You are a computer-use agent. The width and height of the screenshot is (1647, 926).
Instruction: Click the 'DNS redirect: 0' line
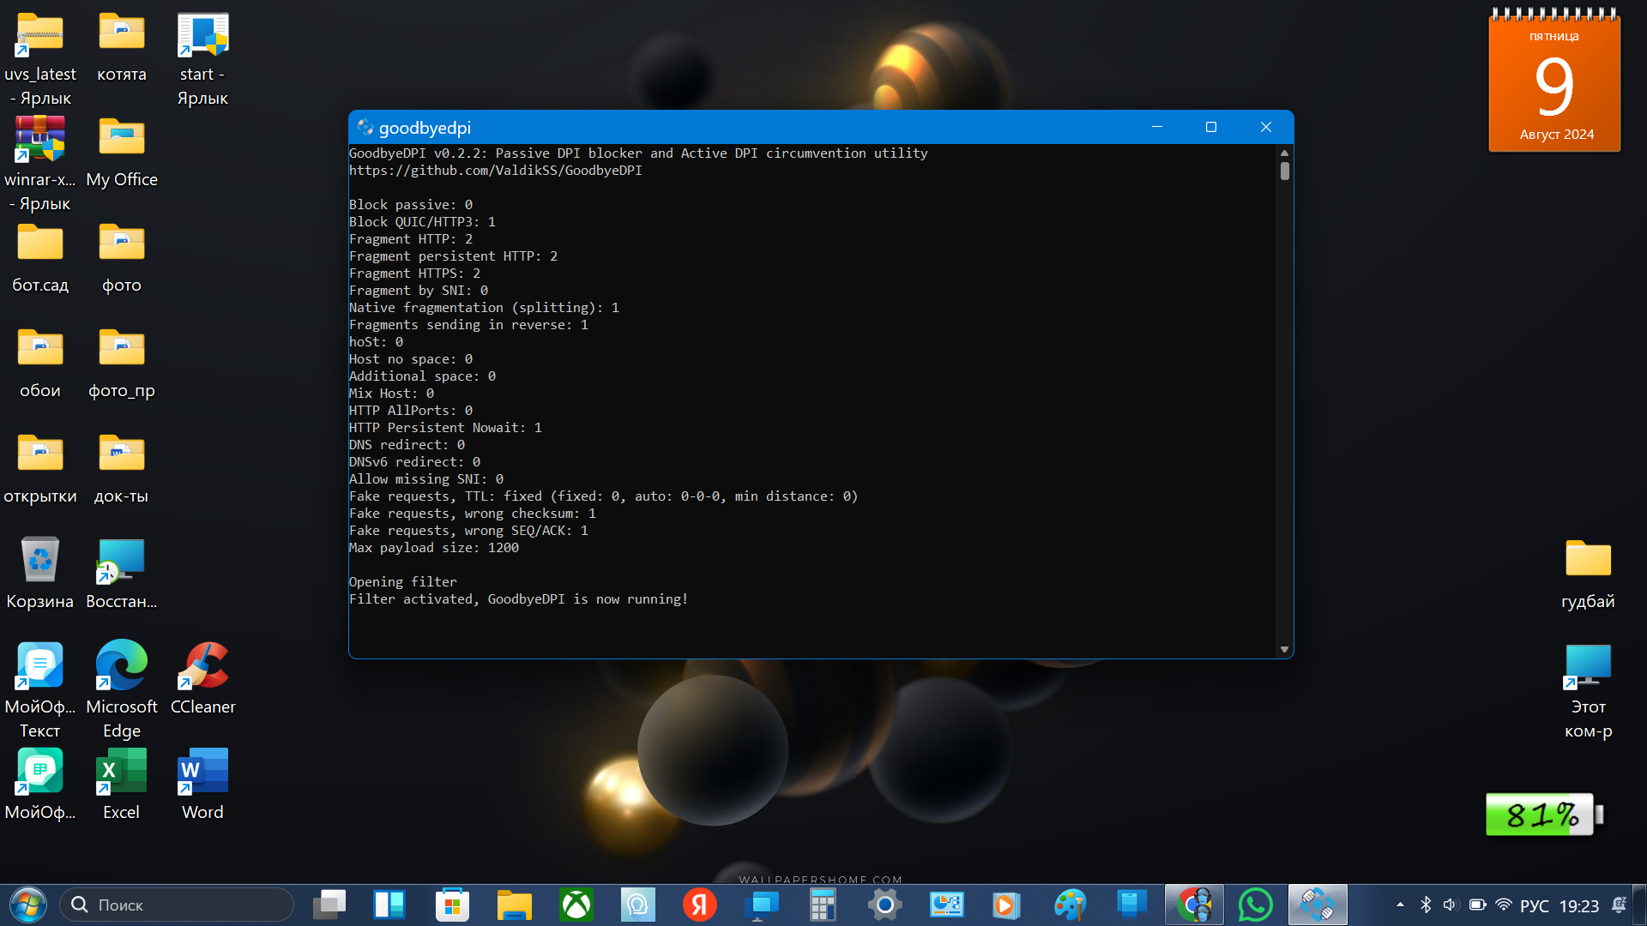(407, 445)
